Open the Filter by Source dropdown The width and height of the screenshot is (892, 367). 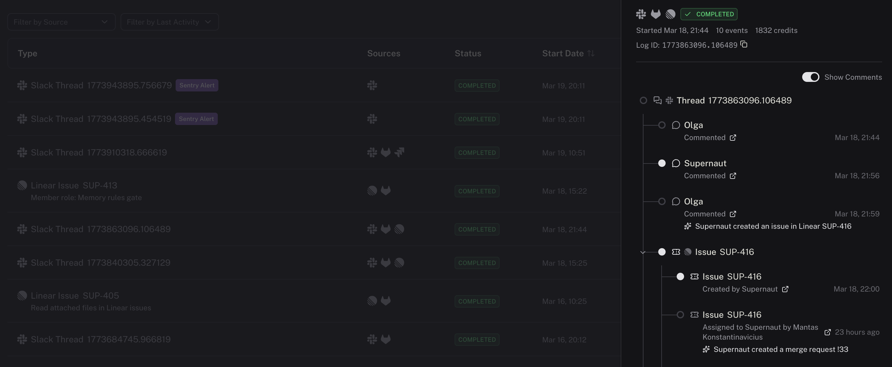(x=61, y=22)
